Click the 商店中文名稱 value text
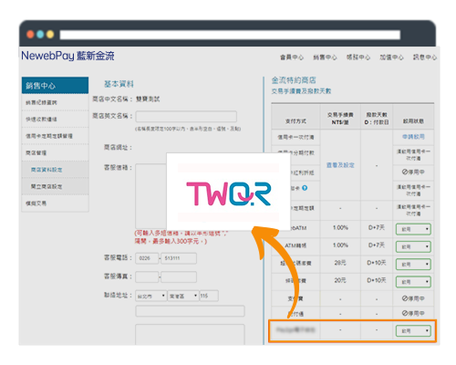Image resolution: width=456 pixels, height=365 pixels. tap(148, 99)
